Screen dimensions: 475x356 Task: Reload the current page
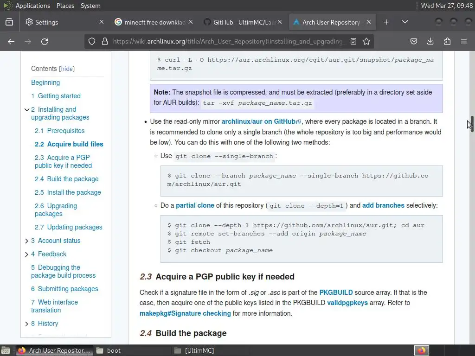(x=45, y=41)
